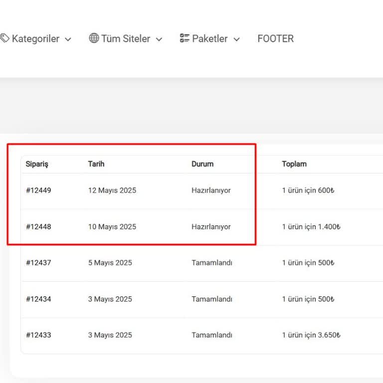The image size is (383, 383).
Task: Select the Kategoriler menu label
Action: (35, 39)
